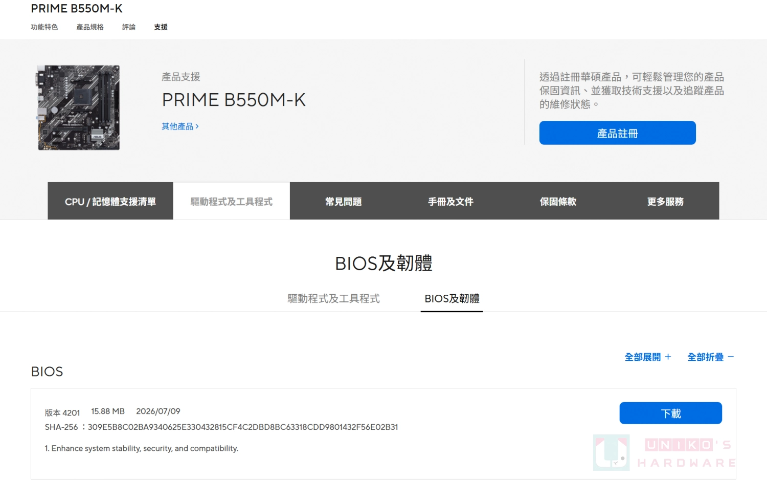This screenshot has width=767, height=481.
Task: Click the 2026/07/09 release date
Action: [158, 411]
